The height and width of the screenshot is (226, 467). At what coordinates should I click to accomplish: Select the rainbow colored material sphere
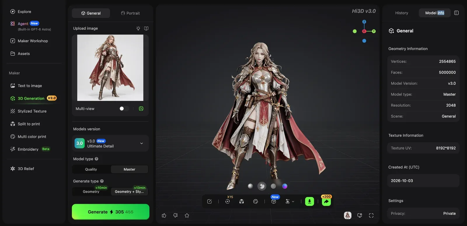(285, 186)
